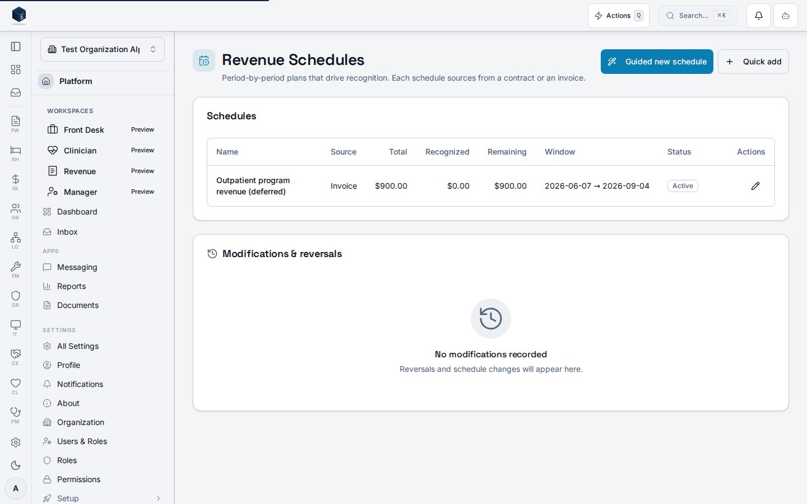Open the Manager workspace
The width and height of the screenshot is (807, 504).
(103, 192)
